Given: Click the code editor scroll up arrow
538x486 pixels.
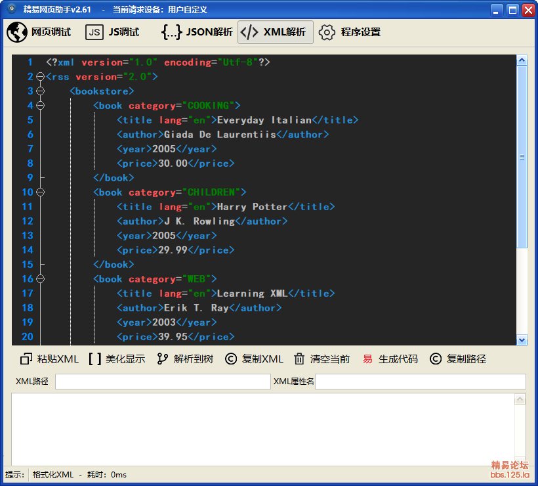Looking at the screenshot, I should 522,60.
